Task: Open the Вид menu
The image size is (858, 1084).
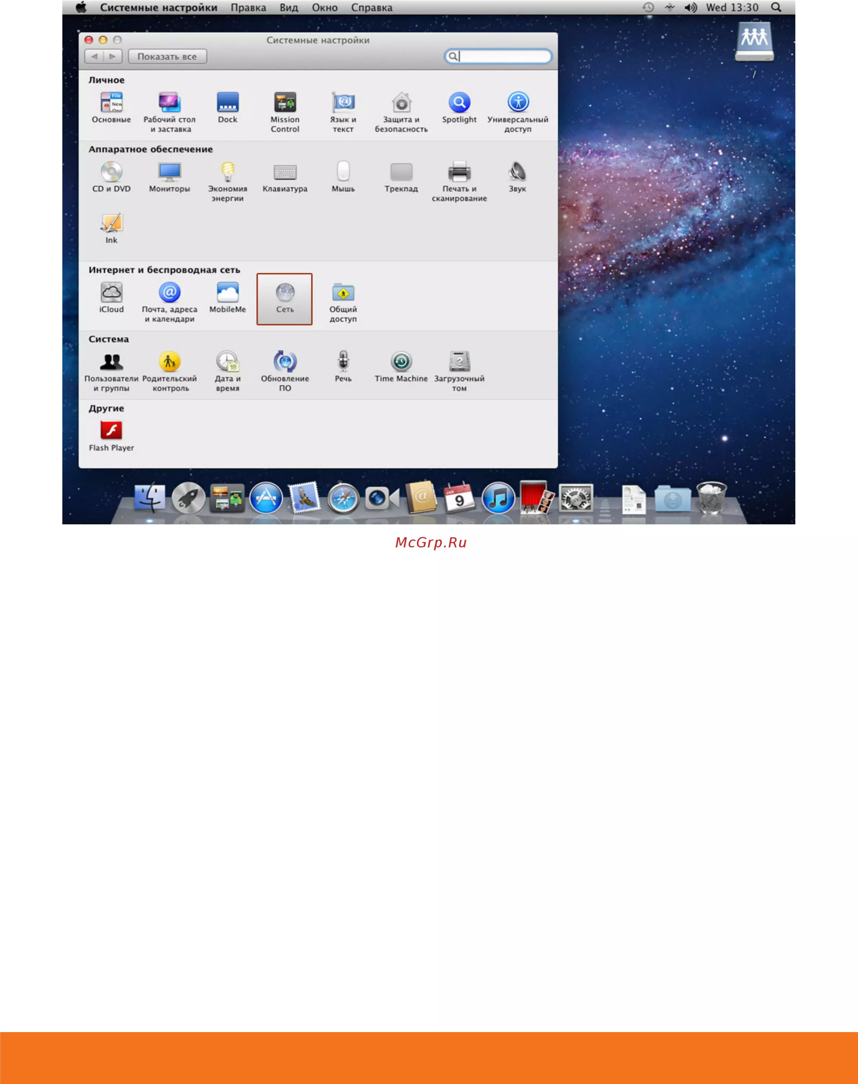Action: 289,8
